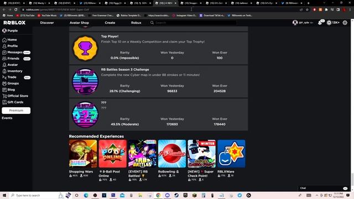Open the browser extensions puzzle icon
Screen dimensions: 354x199
(x=326, y=10)
